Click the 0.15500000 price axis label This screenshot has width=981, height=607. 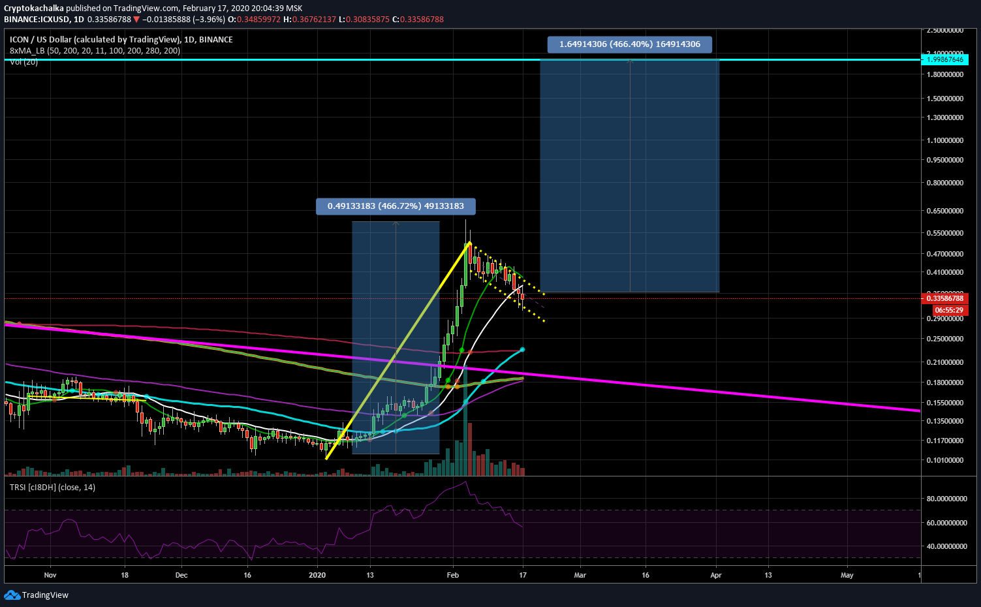tap(944, 403)
